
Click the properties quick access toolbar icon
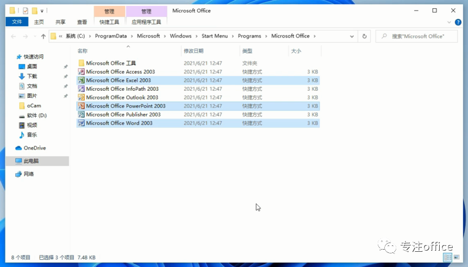tap(26, 11)
